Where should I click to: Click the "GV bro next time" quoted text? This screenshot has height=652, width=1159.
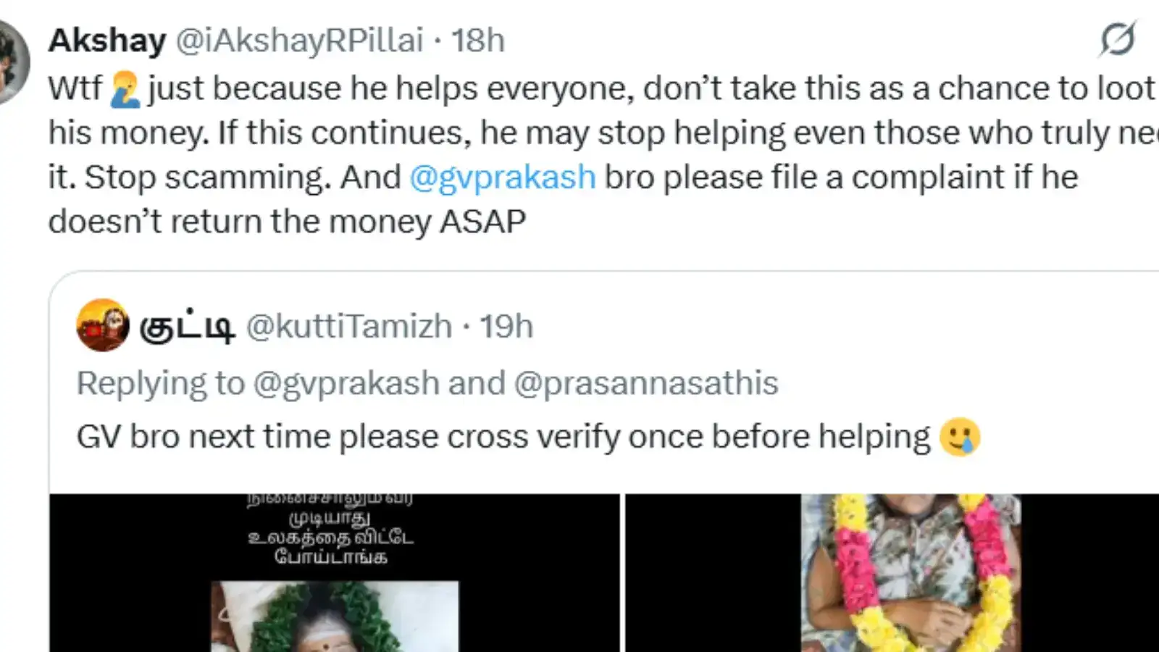(x=503, y=437)
